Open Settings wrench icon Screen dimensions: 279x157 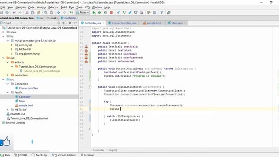[x=149, y=13]
